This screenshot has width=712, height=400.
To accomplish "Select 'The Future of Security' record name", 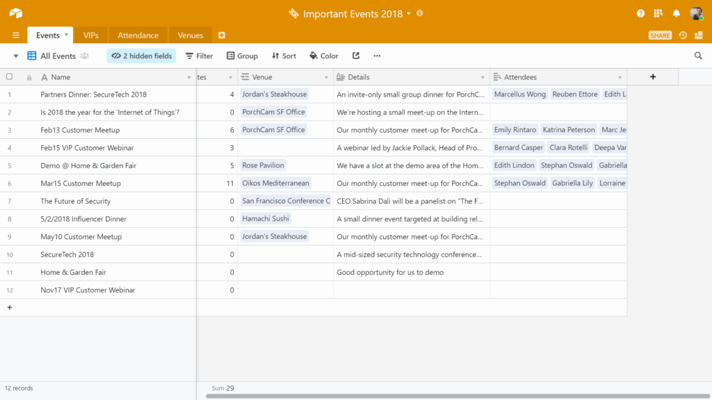I will coord(75,201).
